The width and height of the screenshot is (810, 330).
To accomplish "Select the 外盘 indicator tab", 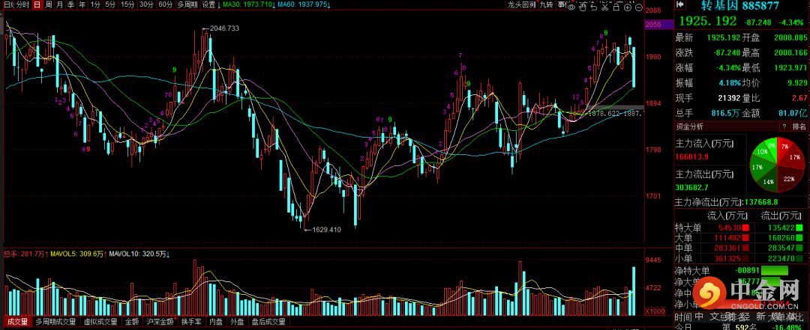I will 238,321.
